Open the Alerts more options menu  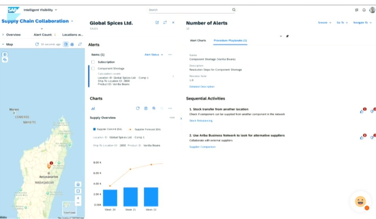(x=170, y=55)
